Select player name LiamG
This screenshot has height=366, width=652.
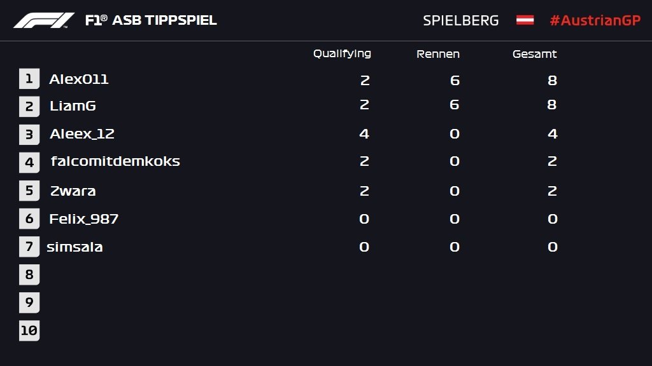(73, 106)
